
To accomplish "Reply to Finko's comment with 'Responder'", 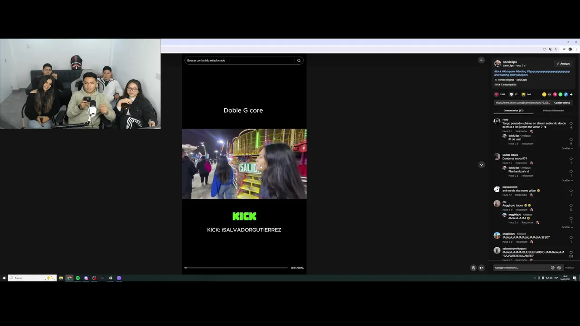I will tap(521, 131).
